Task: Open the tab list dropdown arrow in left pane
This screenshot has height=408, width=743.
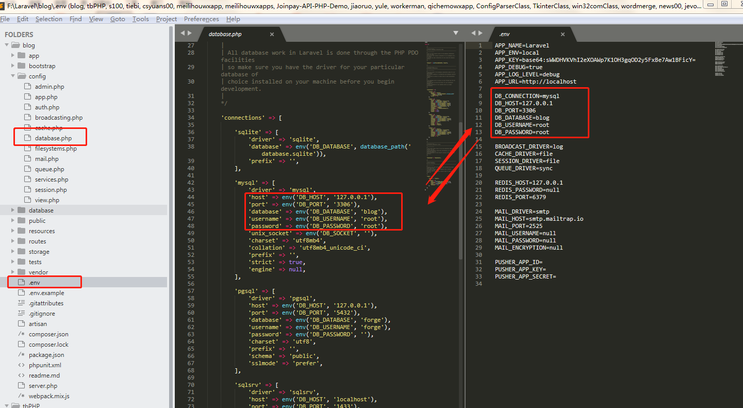Action: tap(455, 33)
